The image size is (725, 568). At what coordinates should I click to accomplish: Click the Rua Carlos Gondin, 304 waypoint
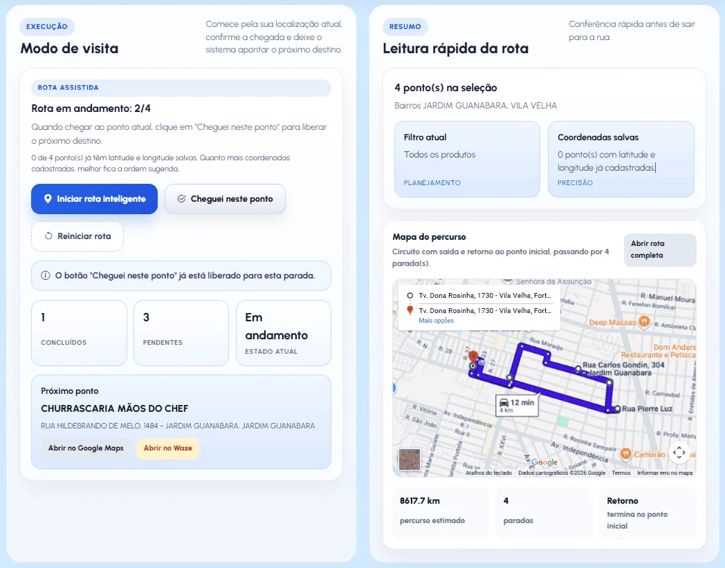578,368
